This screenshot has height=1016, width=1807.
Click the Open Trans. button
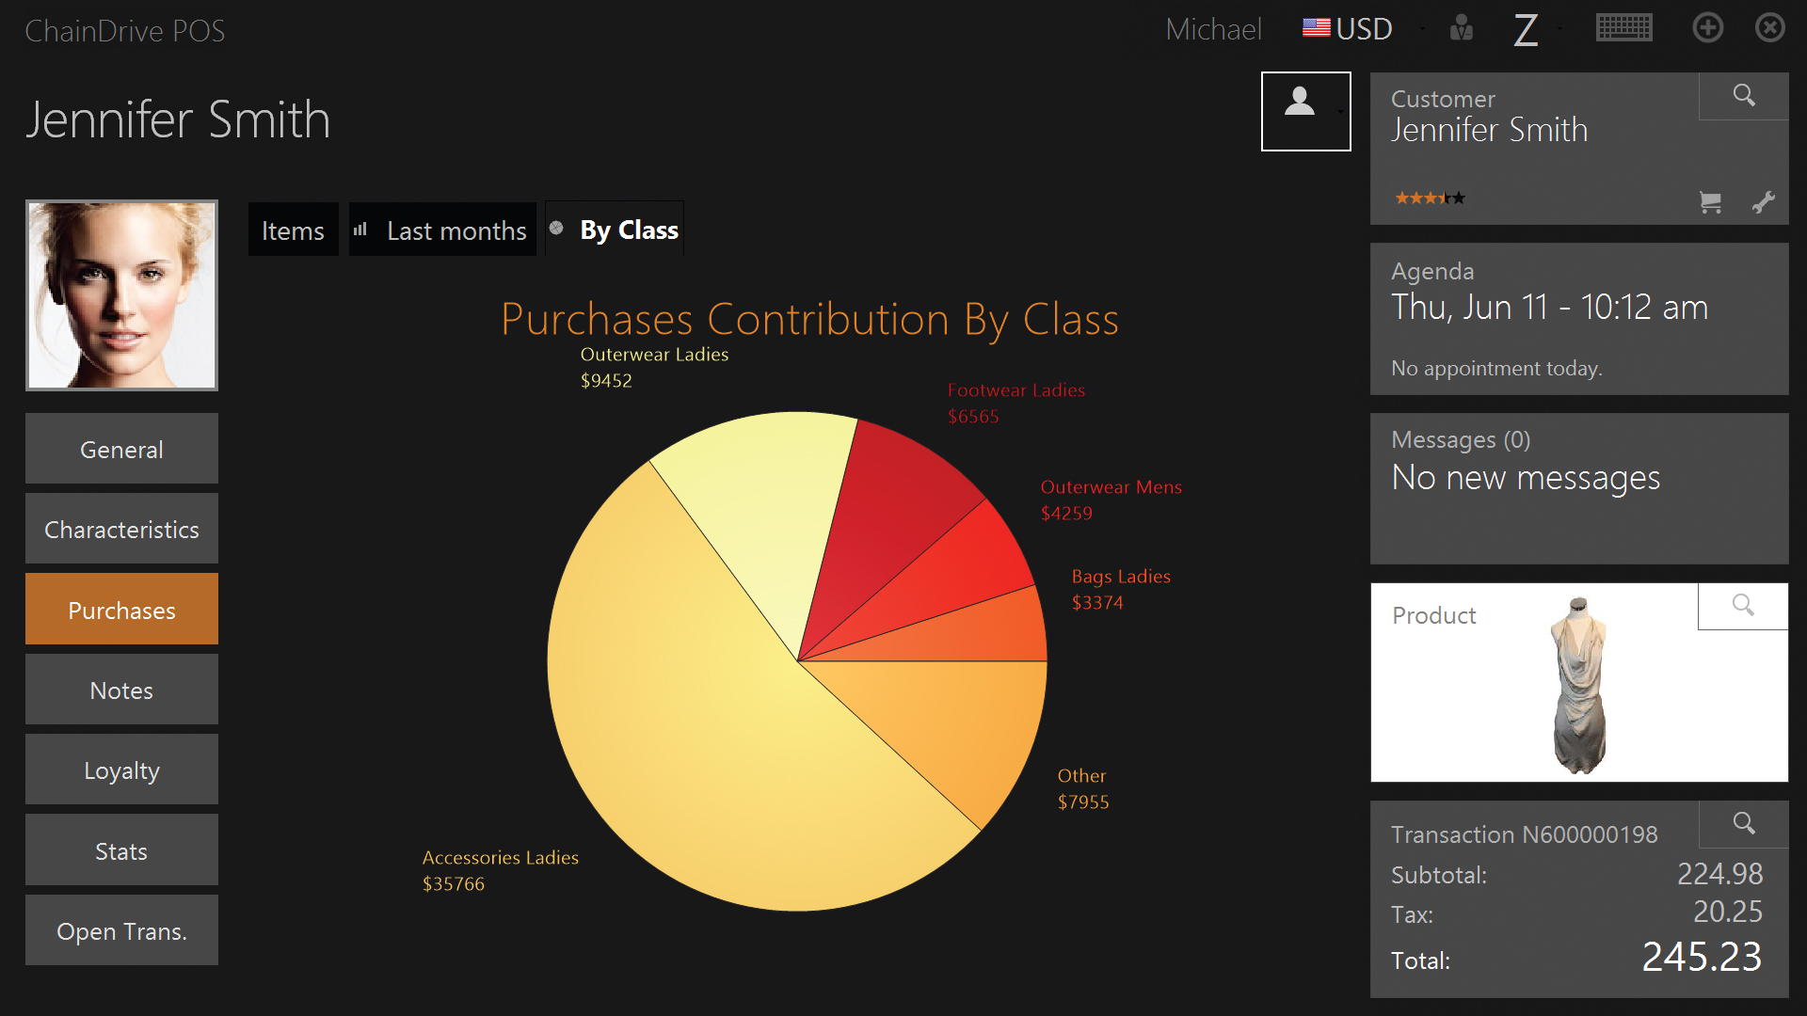[x=121, y=931]
